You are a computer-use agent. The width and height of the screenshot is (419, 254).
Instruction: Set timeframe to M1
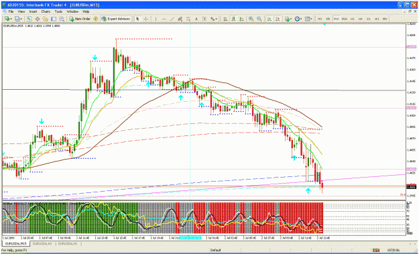point(320,19)
